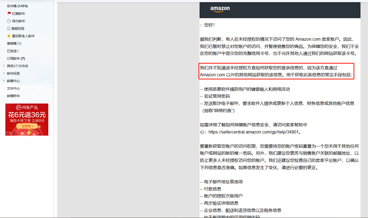The height and width of the screenshot is (218, 368).
Task: Click the red flag icon beside 红旗邮件
Action: pos(9,13)
